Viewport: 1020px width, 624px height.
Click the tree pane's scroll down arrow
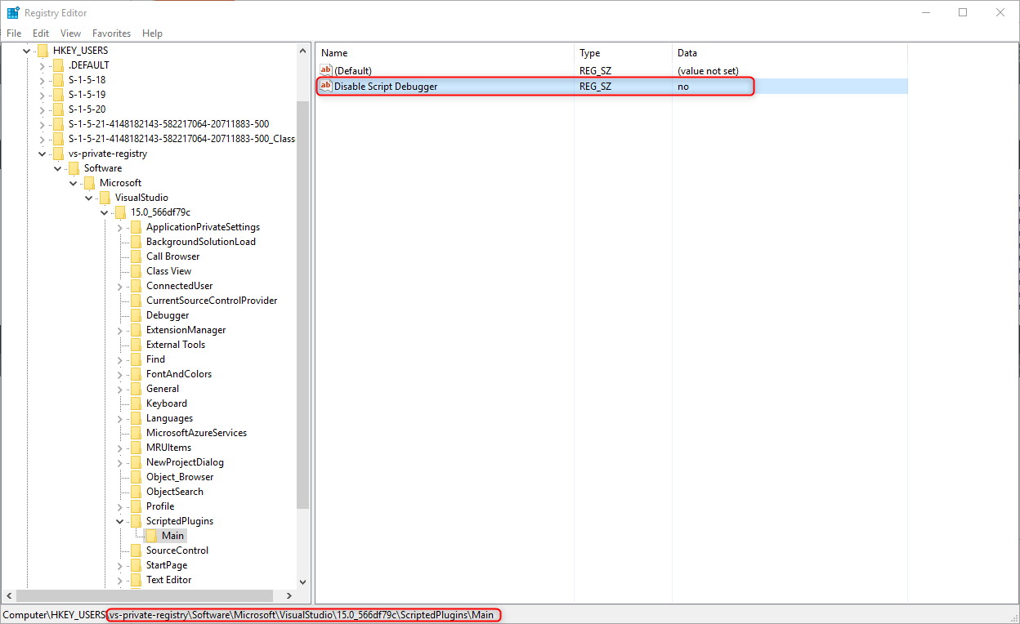point(302,582)
